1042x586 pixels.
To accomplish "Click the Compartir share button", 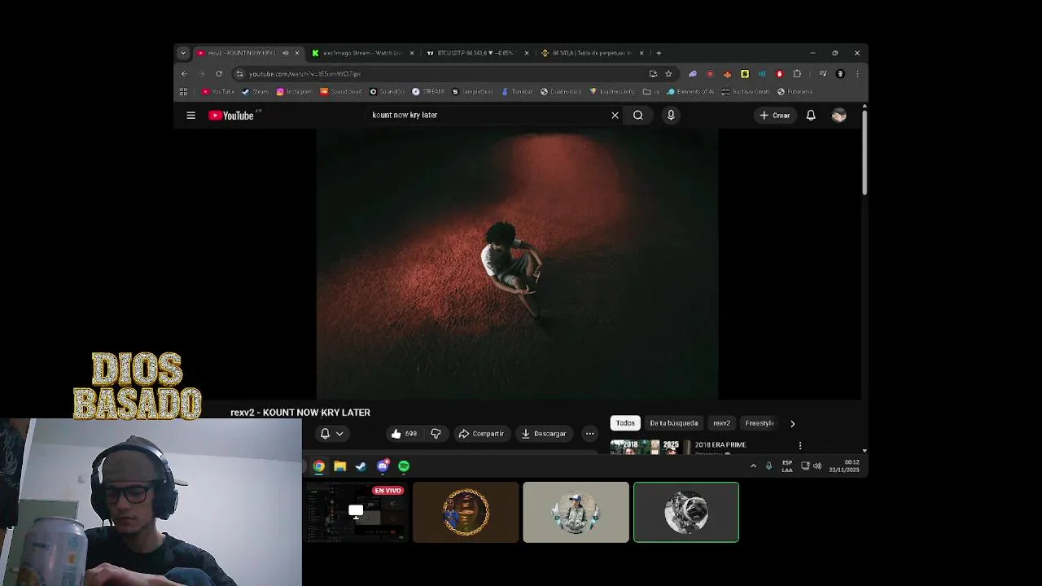I will 481,434.
